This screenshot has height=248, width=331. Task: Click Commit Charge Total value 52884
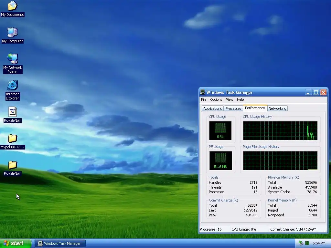tap(252, 205)
